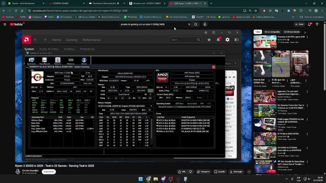Open the YouTube guide hamburger menu

tap(5, 24)
